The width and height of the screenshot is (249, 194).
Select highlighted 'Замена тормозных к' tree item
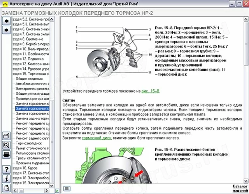pos(32,108)
